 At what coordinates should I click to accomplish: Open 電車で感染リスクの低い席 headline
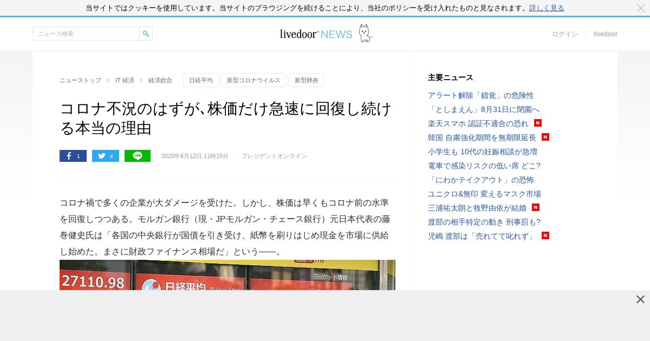tap(484, 166)
